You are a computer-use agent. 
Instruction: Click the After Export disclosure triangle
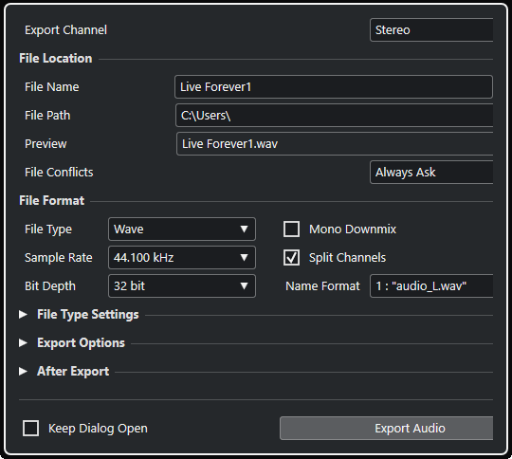23,371
